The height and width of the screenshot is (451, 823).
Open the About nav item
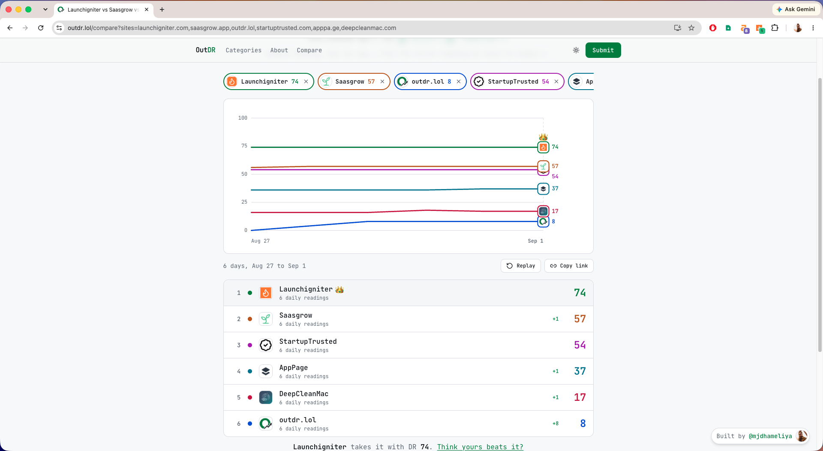tap(279, 50)
